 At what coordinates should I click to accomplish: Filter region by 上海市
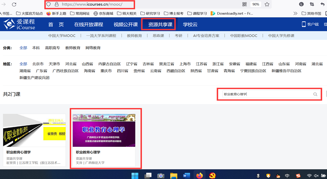pos(185,64)
